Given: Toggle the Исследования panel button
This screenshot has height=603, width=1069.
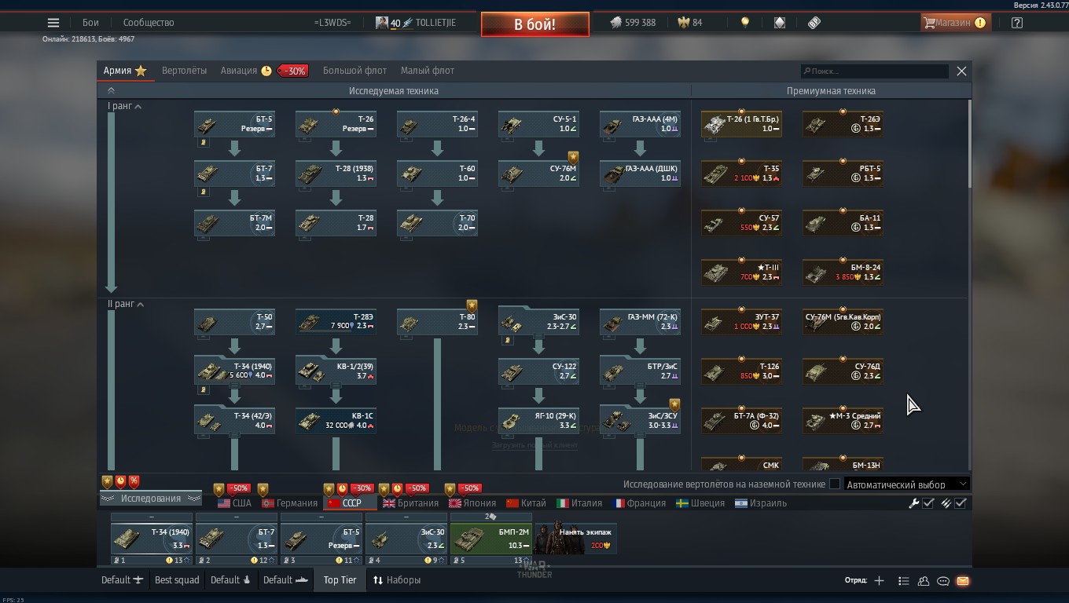Looking at the screenshot, I should coord(150,499).
